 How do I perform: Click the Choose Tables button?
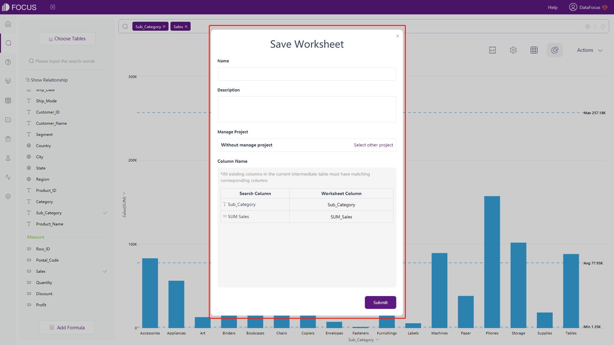pos(67,39)
